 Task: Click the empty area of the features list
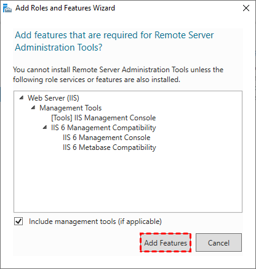coord(128,181)
